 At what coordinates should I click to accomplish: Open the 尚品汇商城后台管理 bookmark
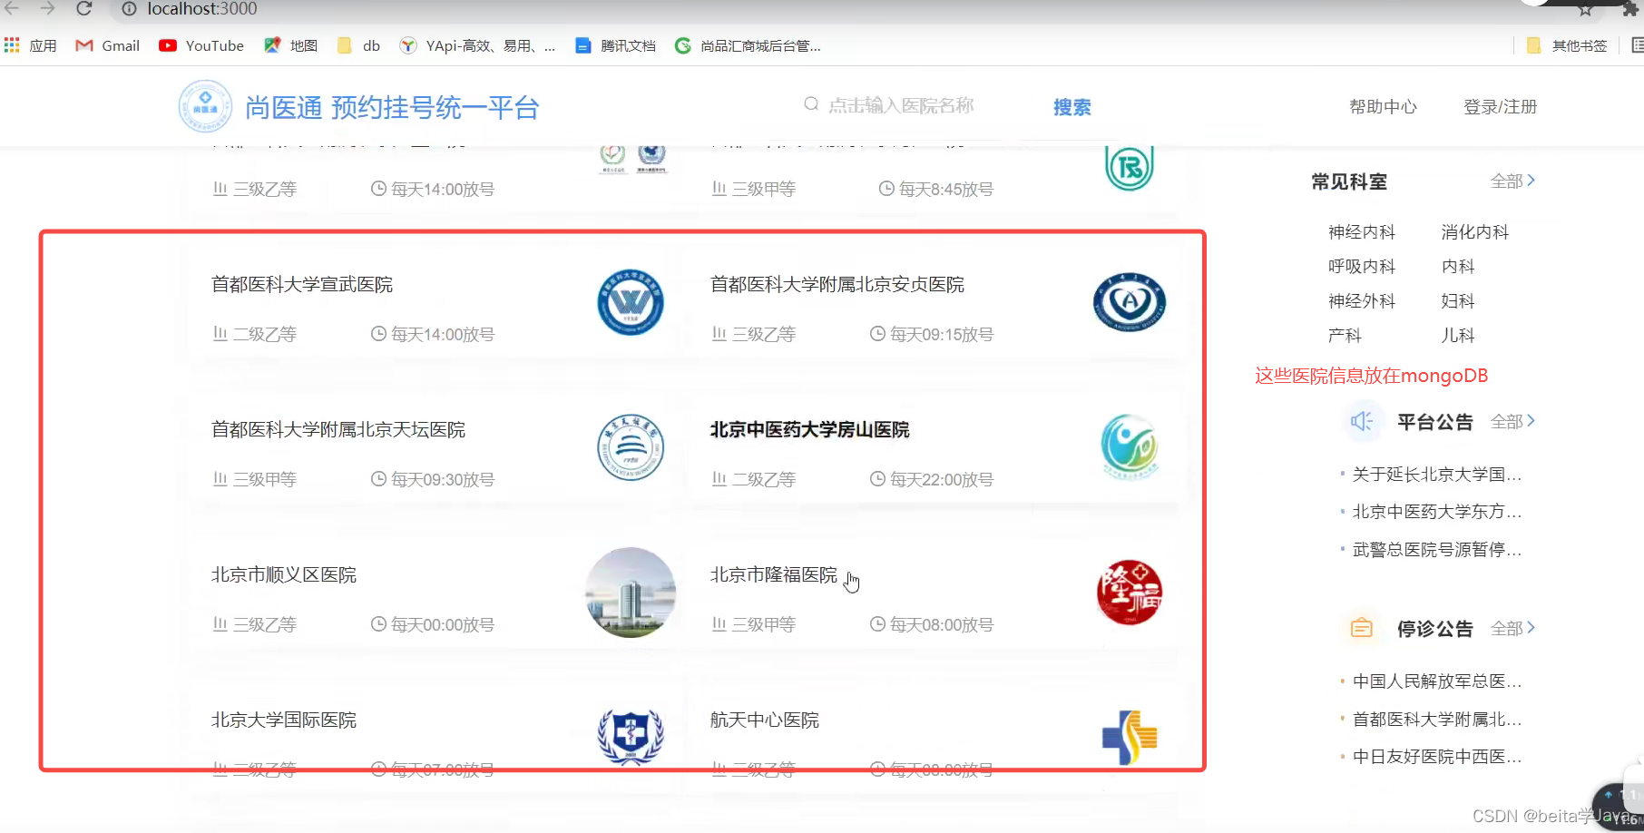coord(748,45)
